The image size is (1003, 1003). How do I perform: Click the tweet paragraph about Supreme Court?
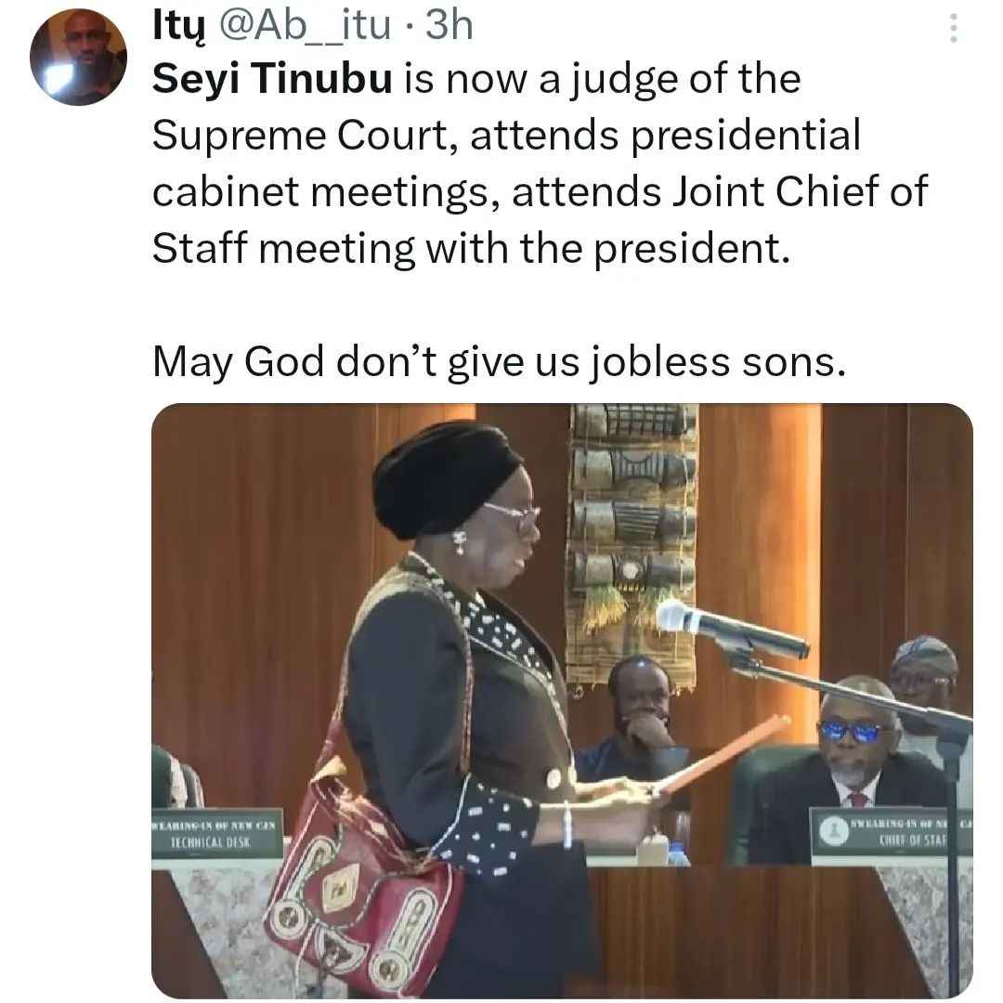coord(540,163)
